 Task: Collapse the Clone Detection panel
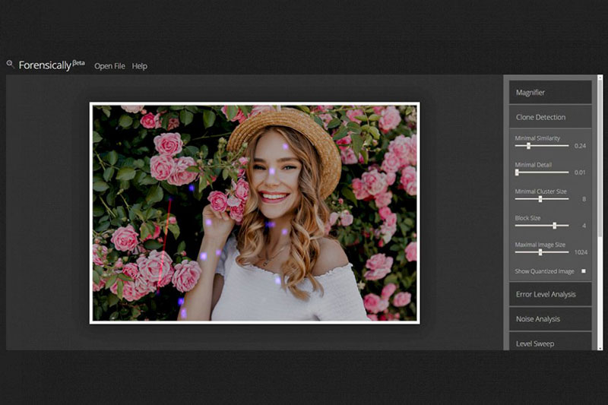tap(550, 117)
